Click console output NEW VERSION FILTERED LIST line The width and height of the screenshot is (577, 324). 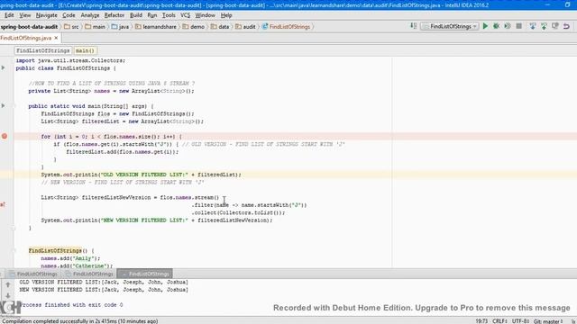[x=104, y=290]
